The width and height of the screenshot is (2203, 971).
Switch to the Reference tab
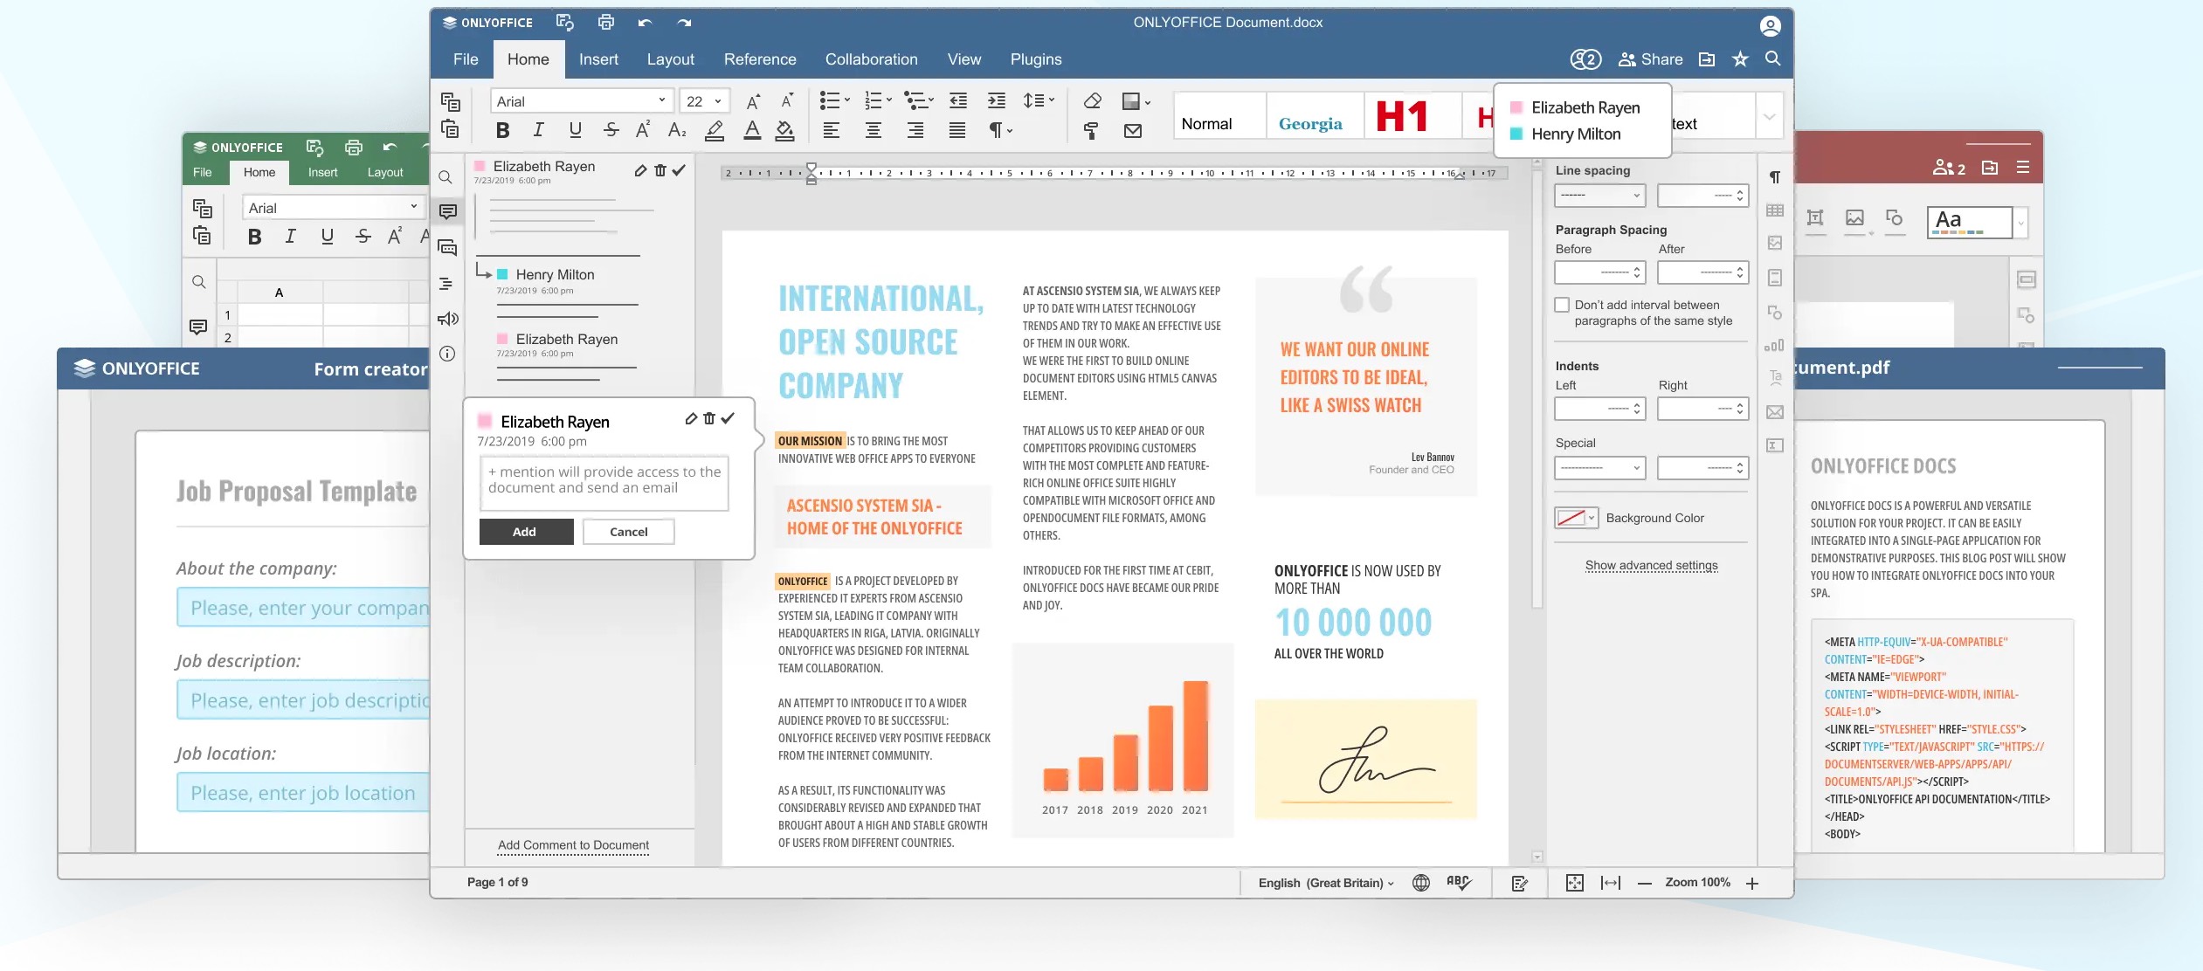tap(760, 59)
